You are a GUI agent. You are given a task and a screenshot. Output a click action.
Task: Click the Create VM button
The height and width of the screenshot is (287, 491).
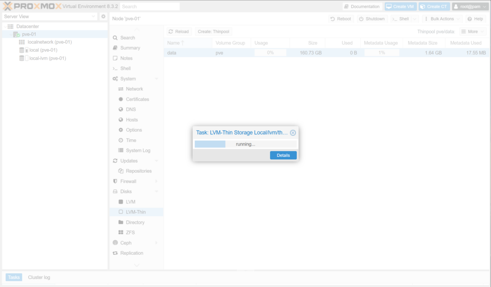pos(400,7)
